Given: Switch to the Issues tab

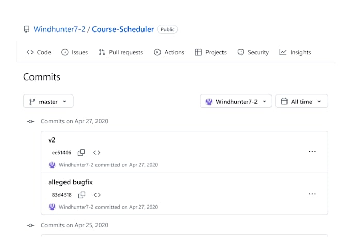Looking at the screenshot, I should click(74, 52).
